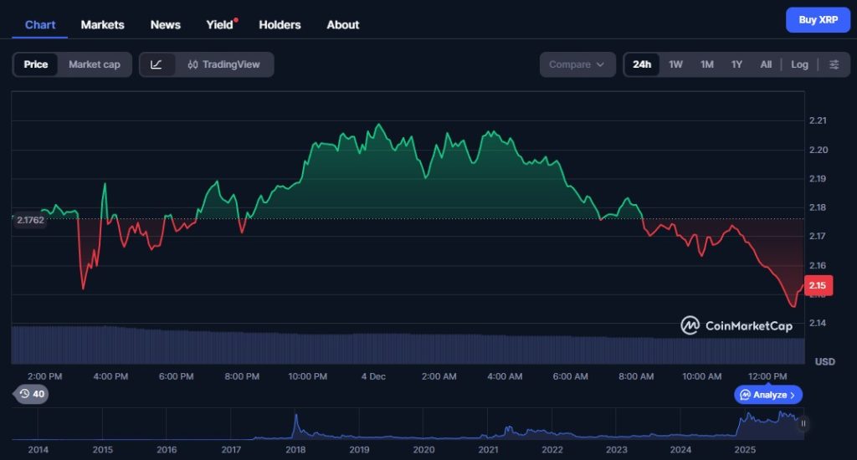The width and height of the screenshot is (857, 460).
Task: Click the history clock icon labeled 40
Action: [x=31, y=394]
